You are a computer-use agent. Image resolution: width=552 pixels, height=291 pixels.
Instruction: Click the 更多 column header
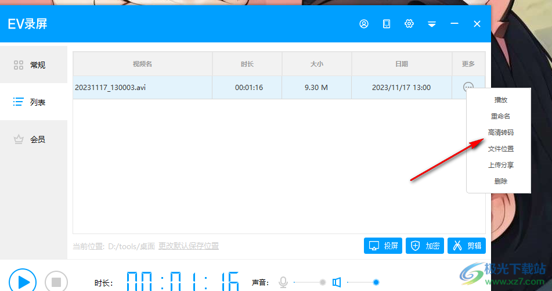[468, 64]
